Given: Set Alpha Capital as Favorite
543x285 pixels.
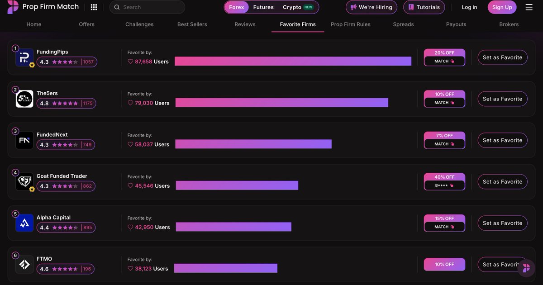Looking at the screenshot, I should pos(502,223).
